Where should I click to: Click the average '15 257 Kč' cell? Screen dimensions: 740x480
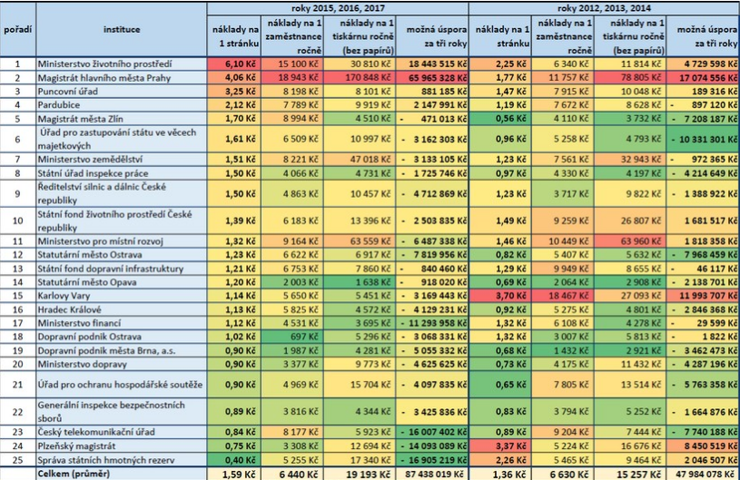[630, 474]
